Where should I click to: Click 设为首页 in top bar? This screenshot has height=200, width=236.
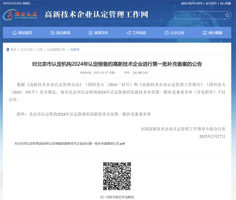[x=211, y=3]
